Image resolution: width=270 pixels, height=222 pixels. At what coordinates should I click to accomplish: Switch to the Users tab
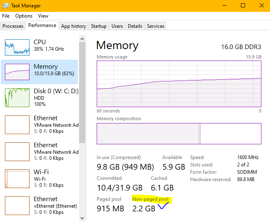click(x=117, y=26)
